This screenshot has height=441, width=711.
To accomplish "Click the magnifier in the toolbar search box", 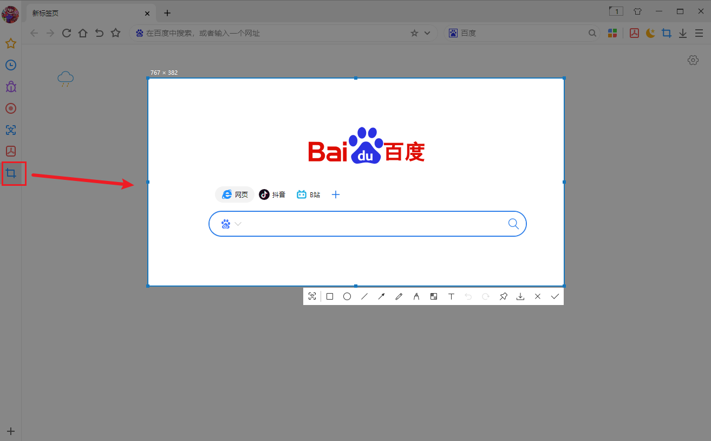I will (x=592, y=33).
